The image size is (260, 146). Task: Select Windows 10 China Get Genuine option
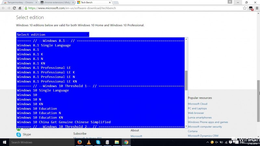pos(100,122)
